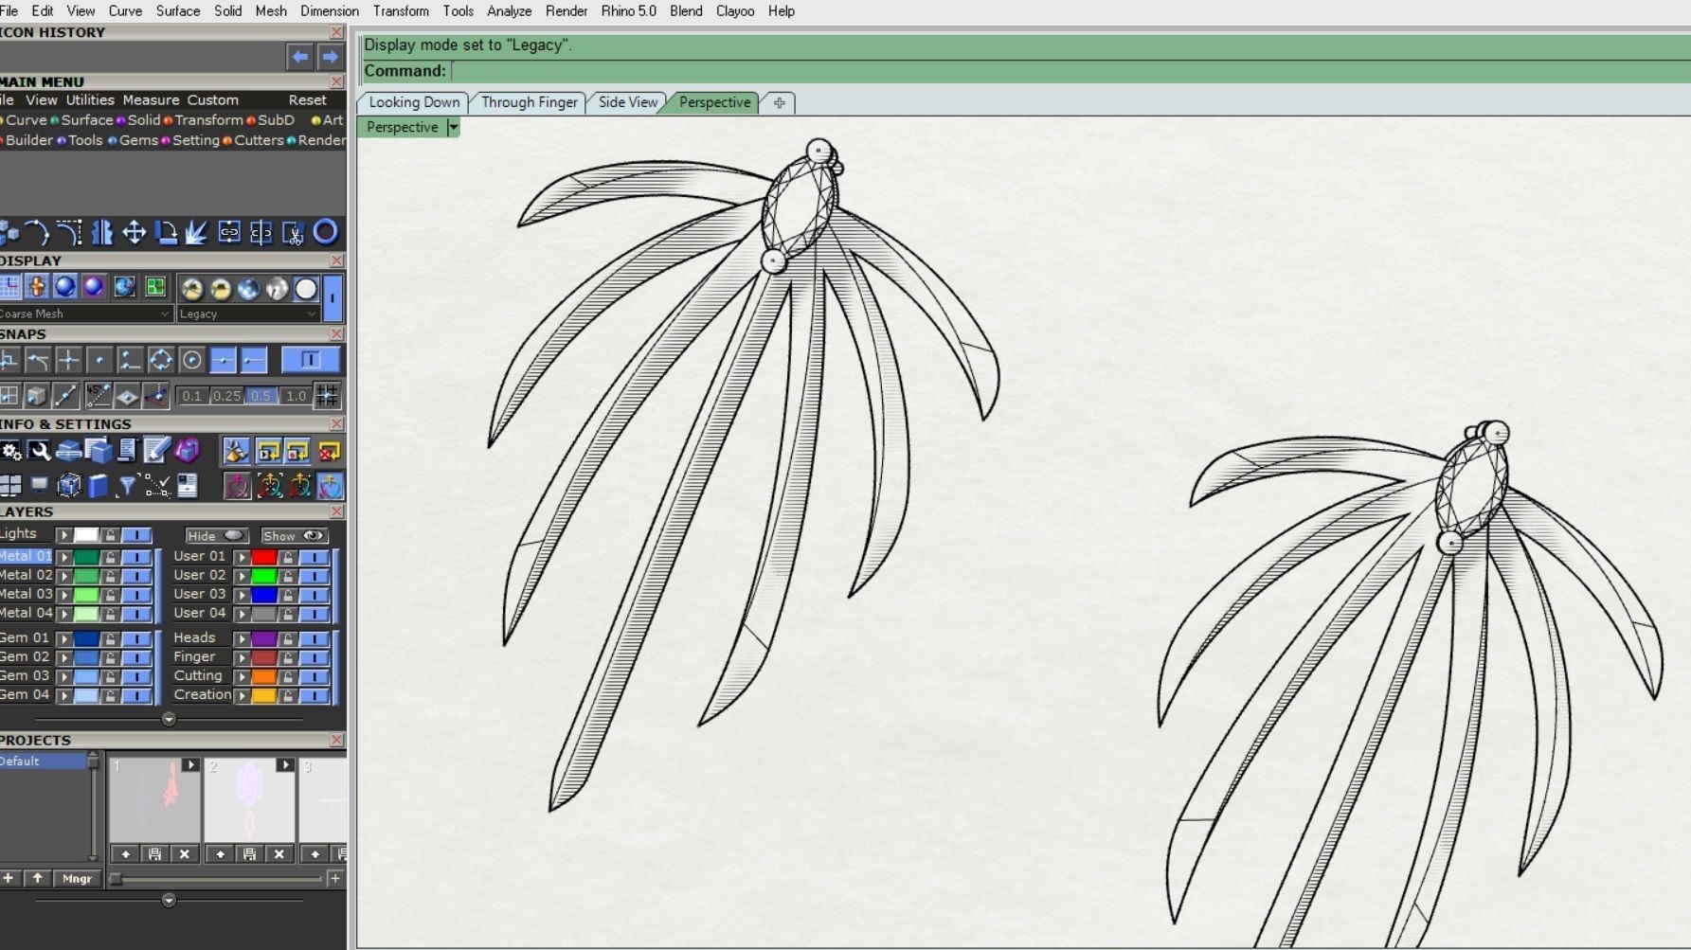Toggle visibility switch for Gem 02 layer
This screenshot has height=950, width=1691.
[x=136, y=656]
